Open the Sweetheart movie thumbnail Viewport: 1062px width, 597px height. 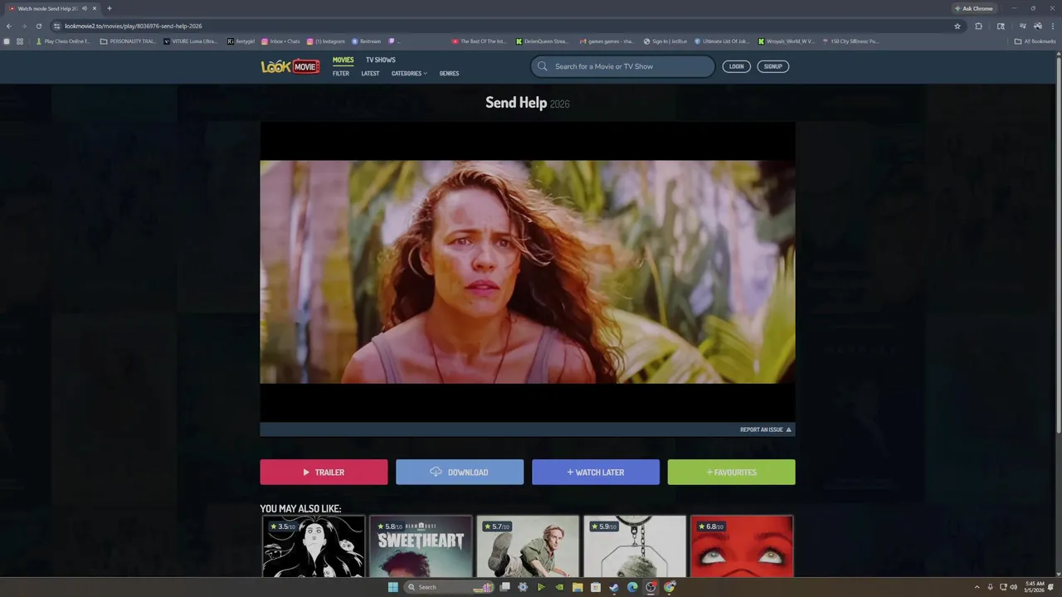point(421,546)
